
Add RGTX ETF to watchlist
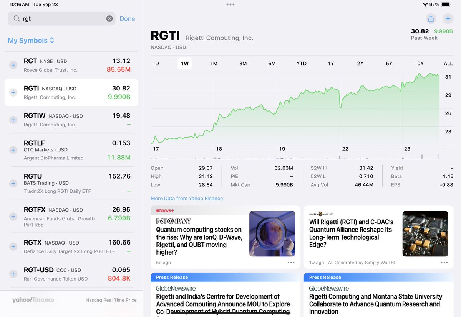tap(13, 246)
